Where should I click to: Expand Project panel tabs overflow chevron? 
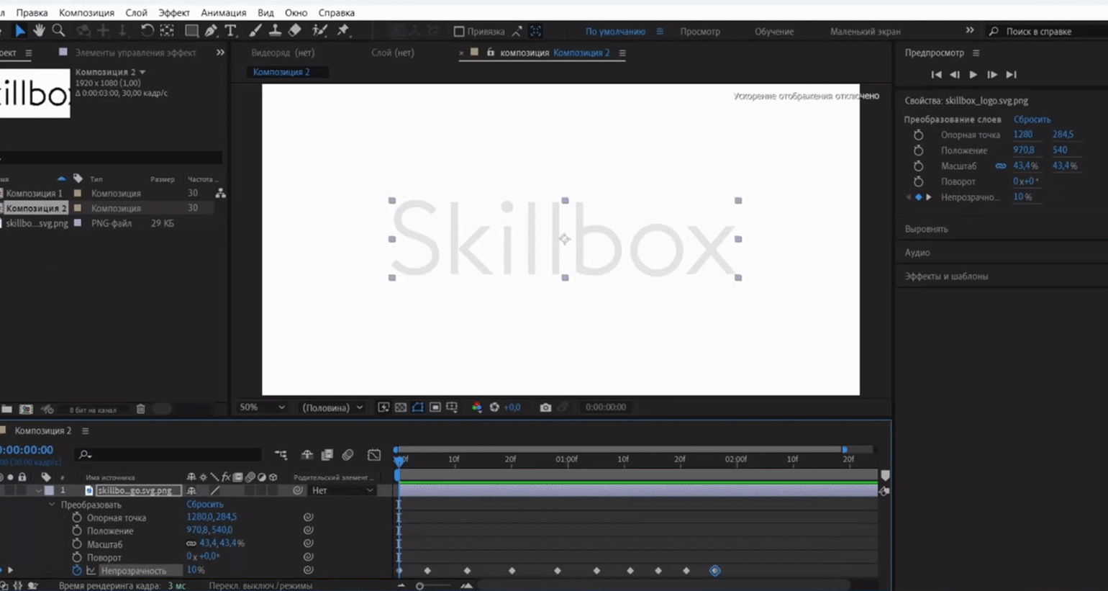tap(220, 53)
